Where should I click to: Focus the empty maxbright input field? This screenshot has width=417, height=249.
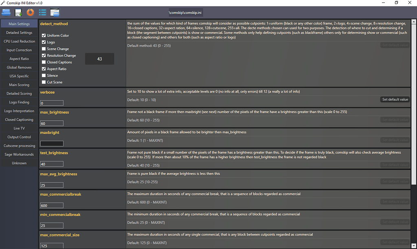pyautogui.click(x=52, y=143)
